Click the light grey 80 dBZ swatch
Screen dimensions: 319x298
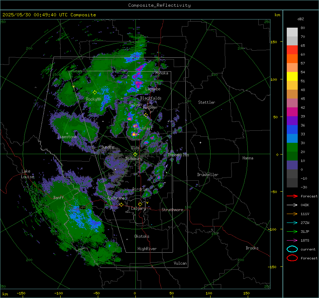292,32
